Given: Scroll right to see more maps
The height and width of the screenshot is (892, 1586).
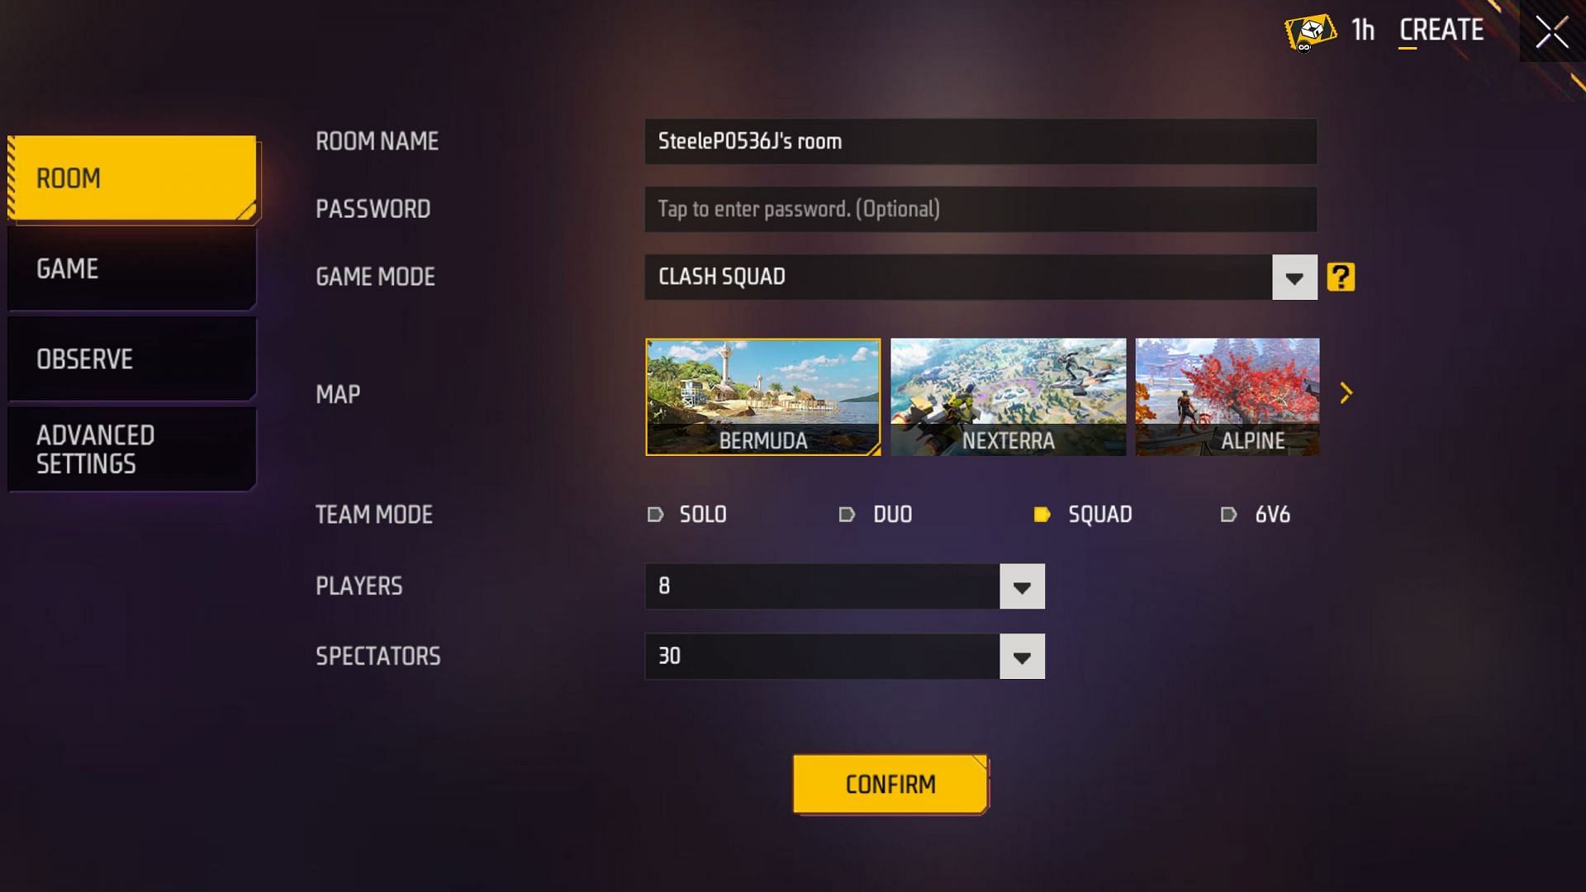Looking at the screenshot, I should [x=1346, y=392].
